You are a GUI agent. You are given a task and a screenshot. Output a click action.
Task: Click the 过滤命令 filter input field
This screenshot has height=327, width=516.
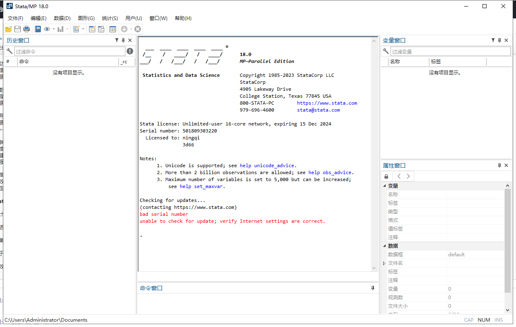click(70, 51)
